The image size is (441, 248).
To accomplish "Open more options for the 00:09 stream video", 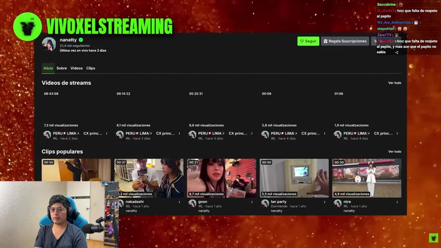I will (x=325, y=134).
